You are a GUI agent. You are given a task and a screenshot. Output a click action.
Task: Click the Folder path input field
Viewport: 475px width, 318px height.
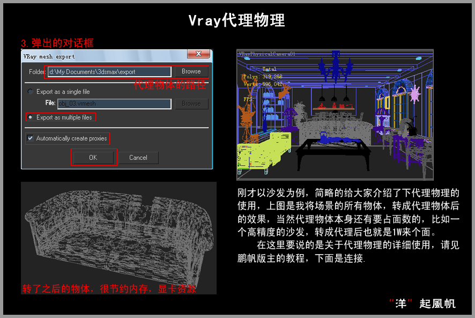109,72
